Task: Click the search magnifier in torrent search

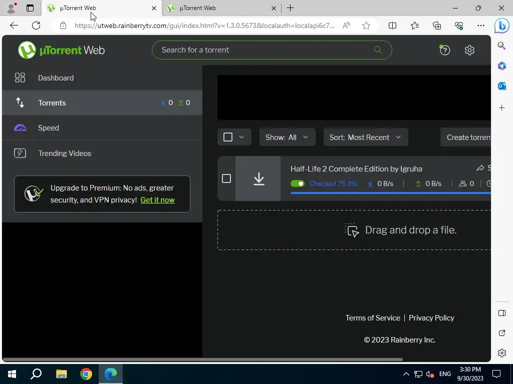Action: [378, 50]
